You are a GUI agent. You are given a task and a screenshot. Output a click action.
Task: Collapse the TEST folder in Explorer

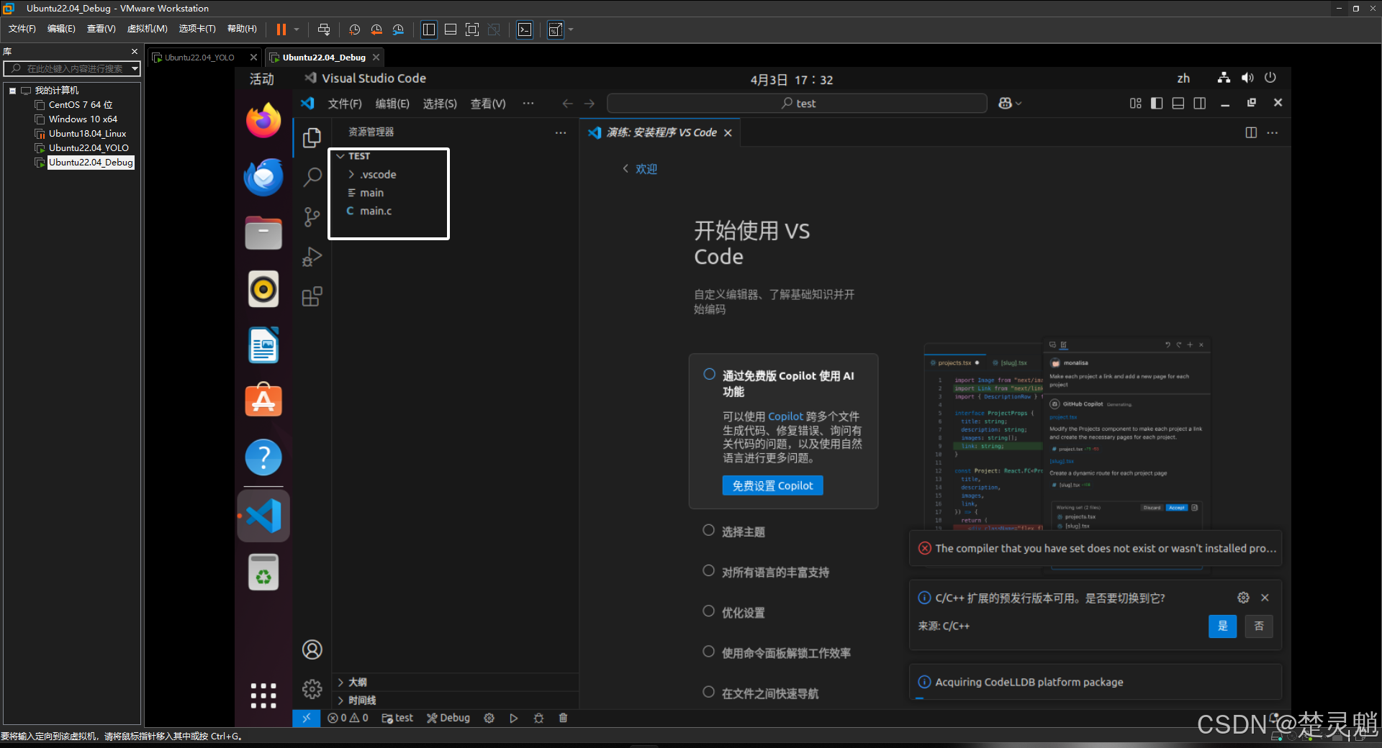[x=340, y=156]
